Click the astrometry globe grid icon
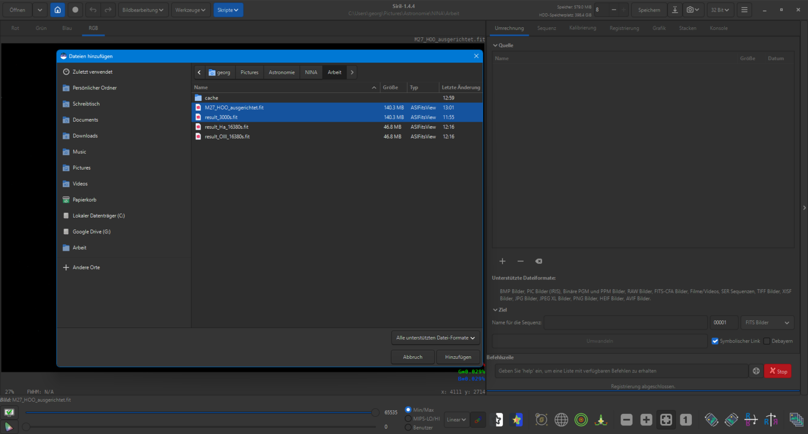 pyautogui.click(x=562, y=420)
